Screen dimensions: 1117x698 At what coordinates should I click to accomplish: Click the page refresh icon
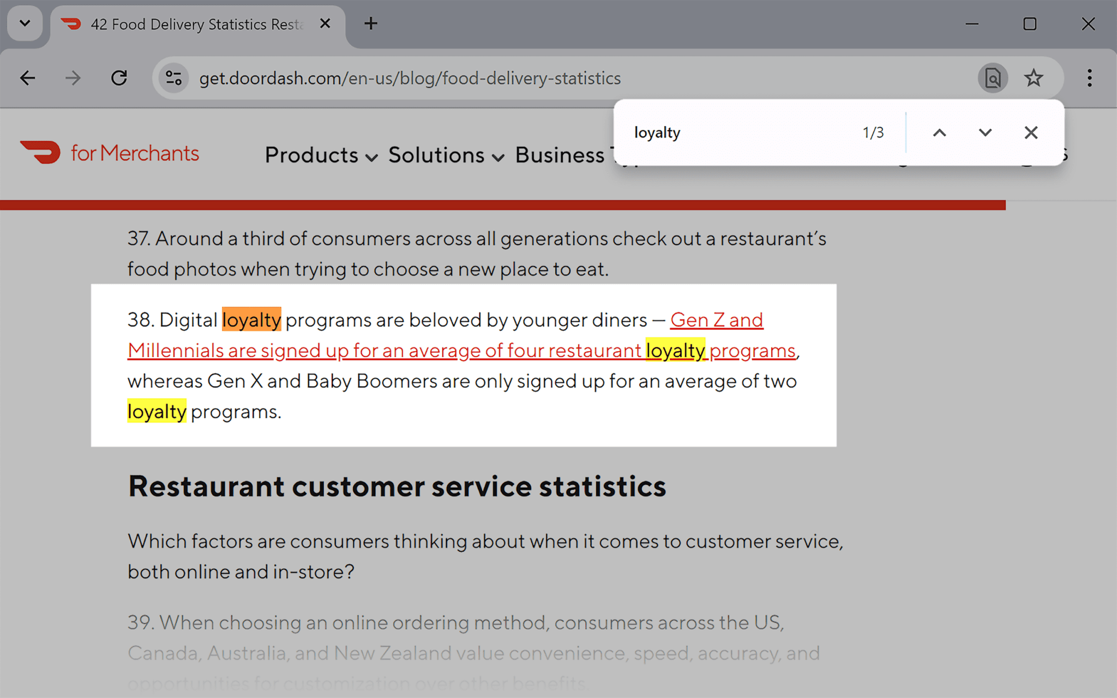(120, 78)
